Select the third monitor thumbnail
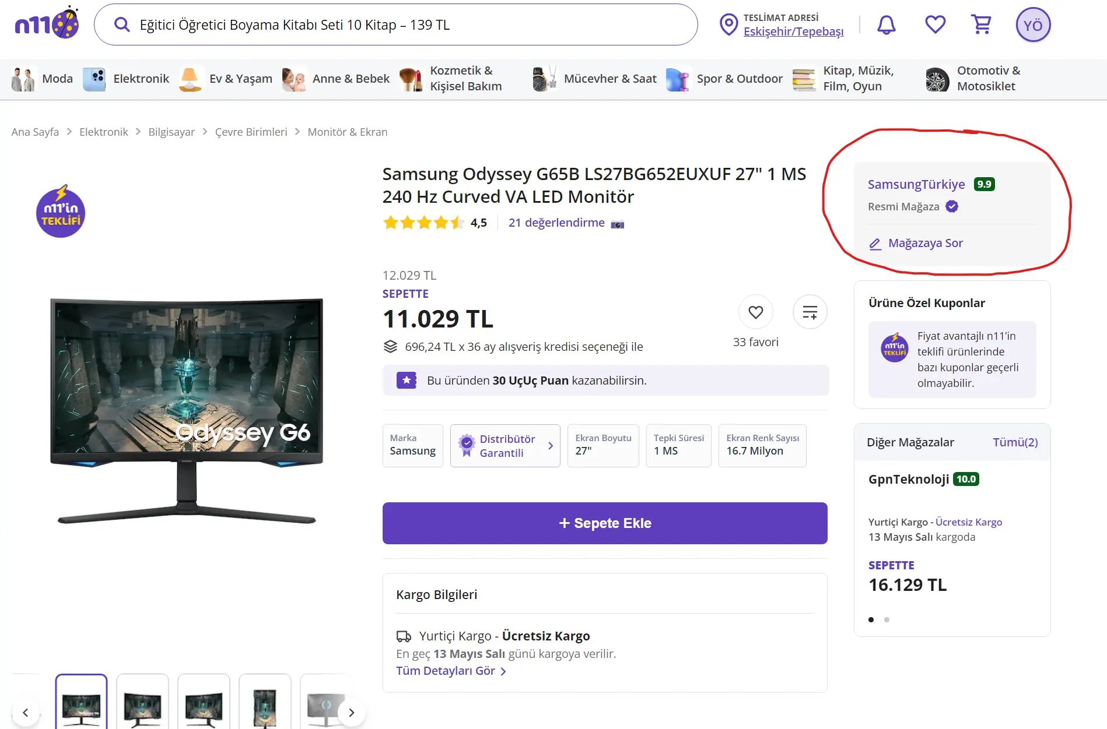 tap(204, 702)
